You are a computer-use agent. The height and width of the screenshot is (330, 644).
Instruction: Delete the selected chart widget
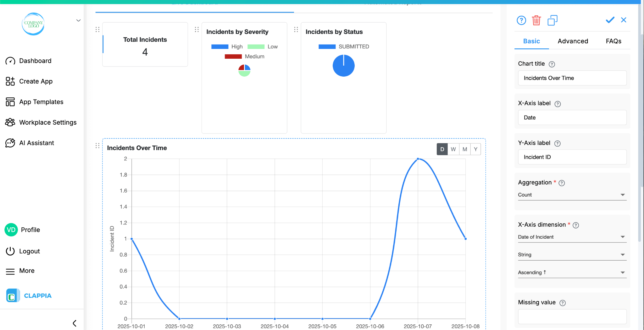point(537,20)
